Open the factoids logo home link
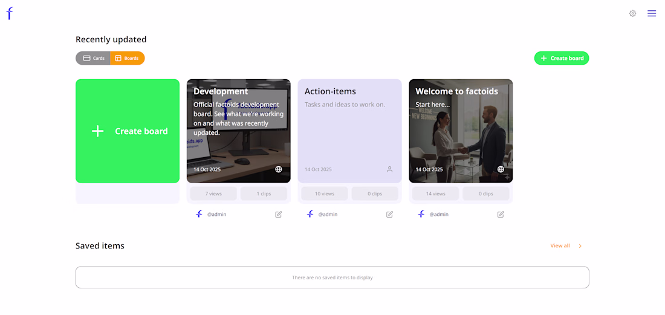The height and width of the screenshot is (315, 665). pos(9,13)
